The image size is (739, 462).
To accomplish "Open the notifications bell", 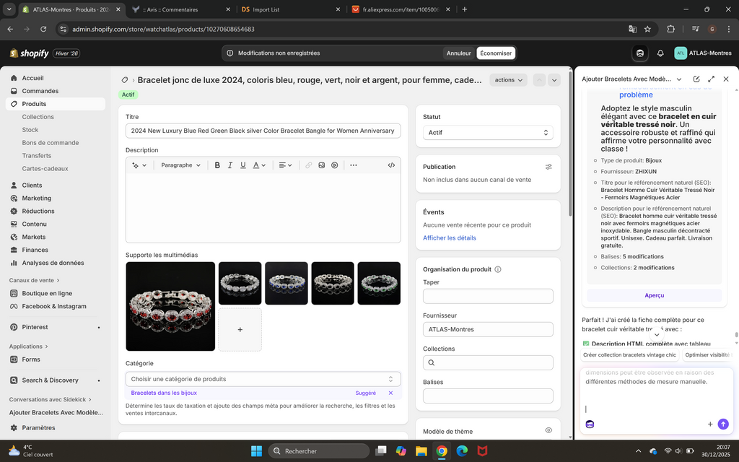I will coord(660,53).
